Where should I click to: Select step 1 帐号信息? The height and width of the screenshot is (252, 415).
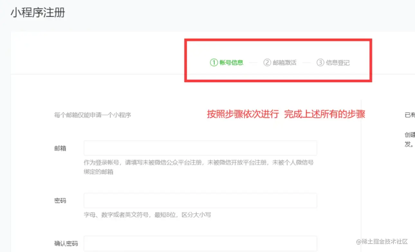(x=227, y=63)
